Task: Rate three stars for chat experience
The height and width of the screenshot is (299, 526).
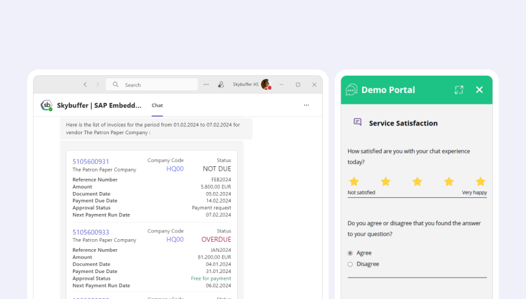Action: (417, 181)
